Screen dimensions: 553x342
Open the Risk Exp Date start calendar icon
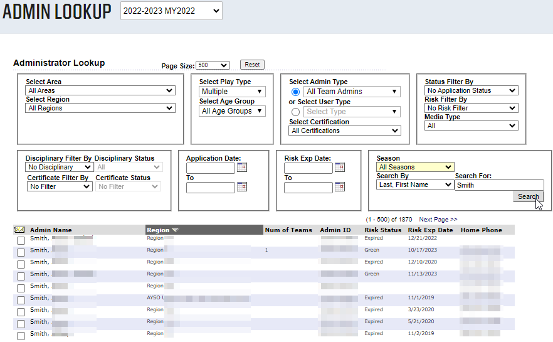pos(340,167)
